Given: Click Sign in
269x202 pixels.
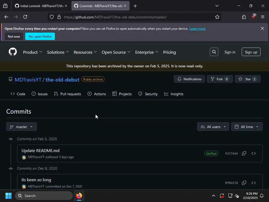Looking at the screenshot, I should tap(230, 52).
